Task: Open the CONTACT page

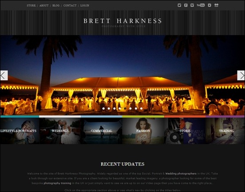Action: pyautogui.click(x=70, y=5)
